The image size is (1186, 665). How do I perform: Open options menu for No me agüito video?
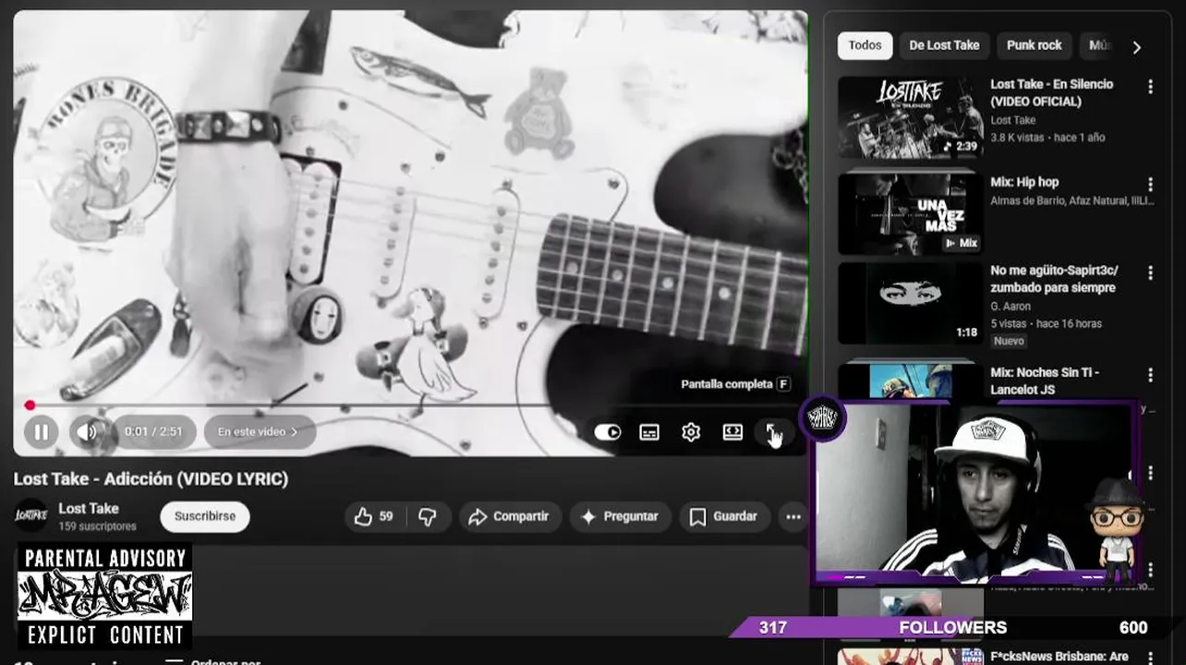1150,273
